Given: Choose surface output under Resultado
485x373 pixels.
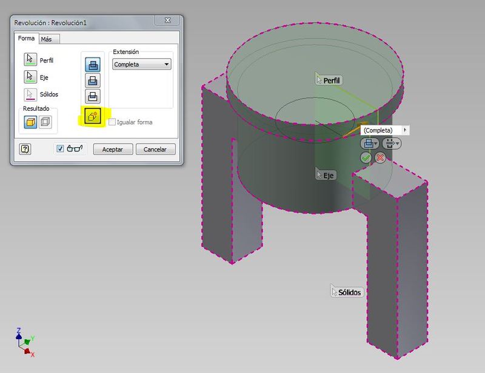Looking at the screenshot, I should 45,122.
